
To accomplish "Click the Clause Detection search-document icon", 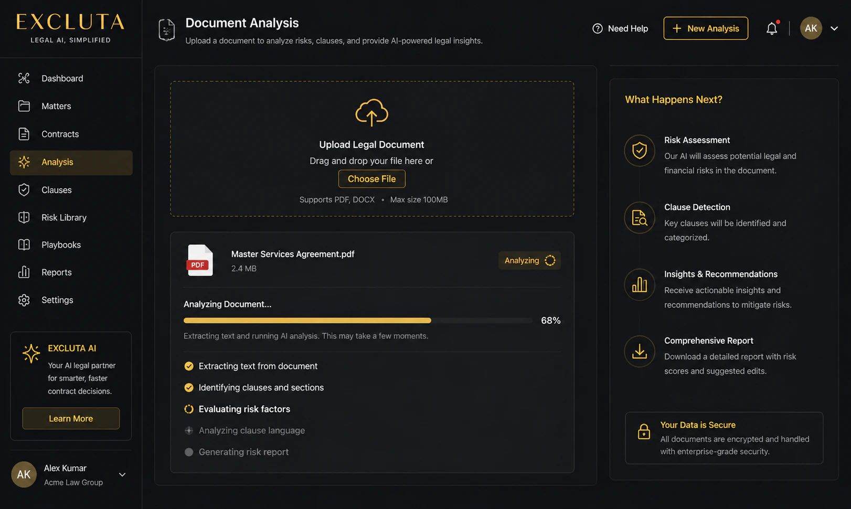I will (640, 218).
